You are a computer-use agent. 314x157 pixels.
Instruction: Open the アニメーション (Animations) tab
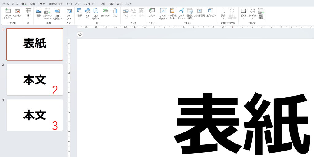(73, 4)
